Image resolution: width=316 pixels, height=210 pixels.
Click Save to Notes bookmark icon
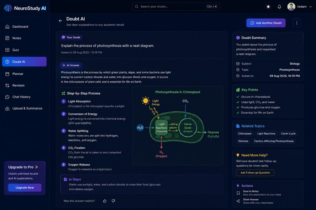tap(238, 193)
